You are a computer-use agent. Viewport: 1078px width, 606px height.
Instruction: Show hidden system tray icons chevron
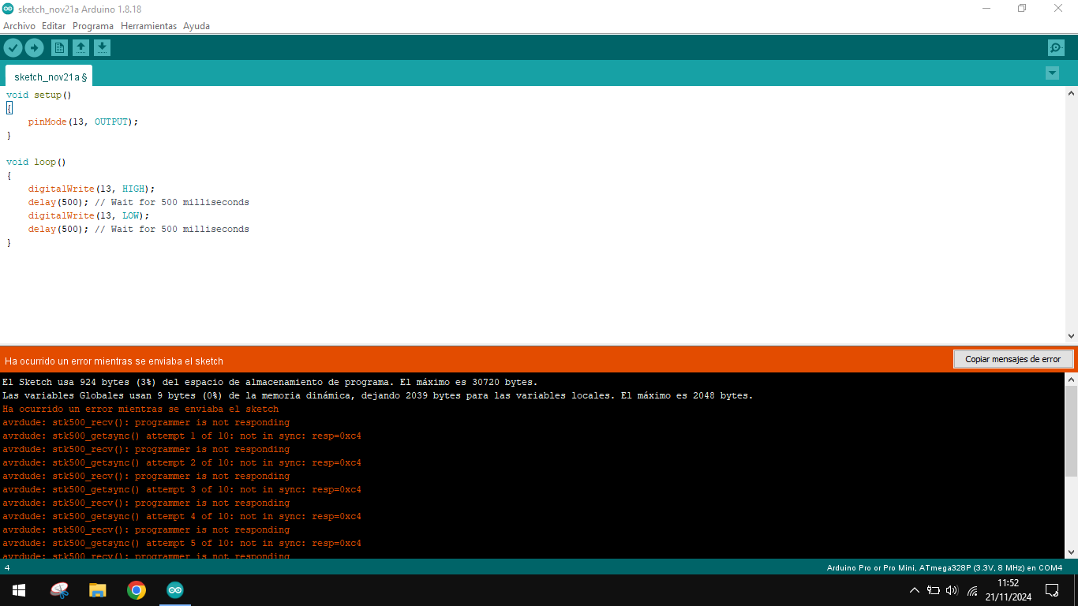[x=915, y=590]
